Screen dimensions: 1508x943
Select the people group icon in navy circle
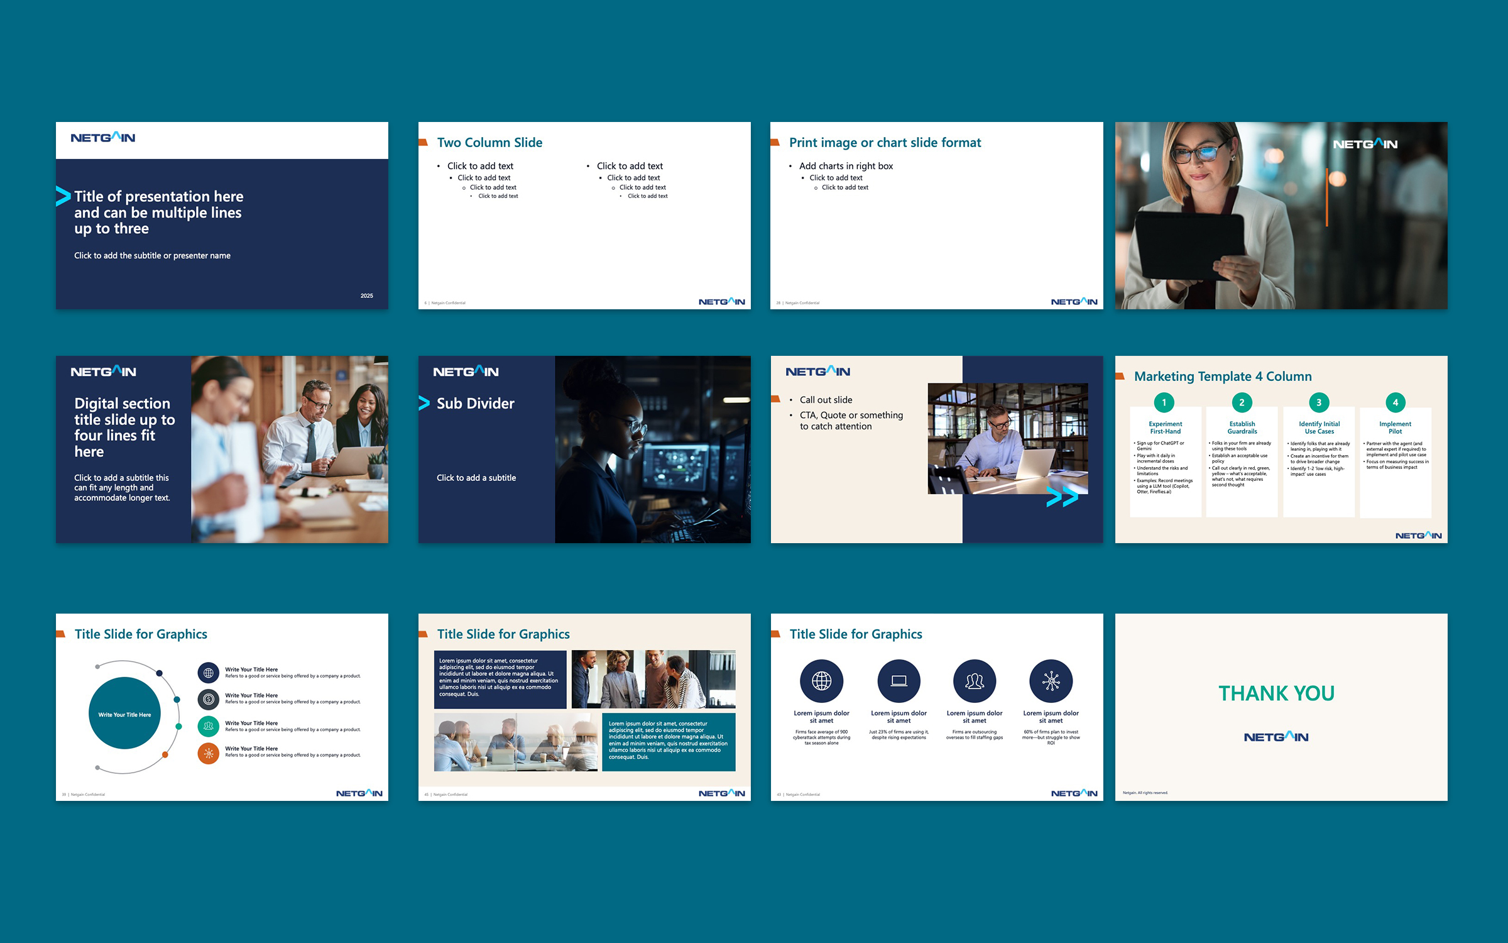[975, 681]
